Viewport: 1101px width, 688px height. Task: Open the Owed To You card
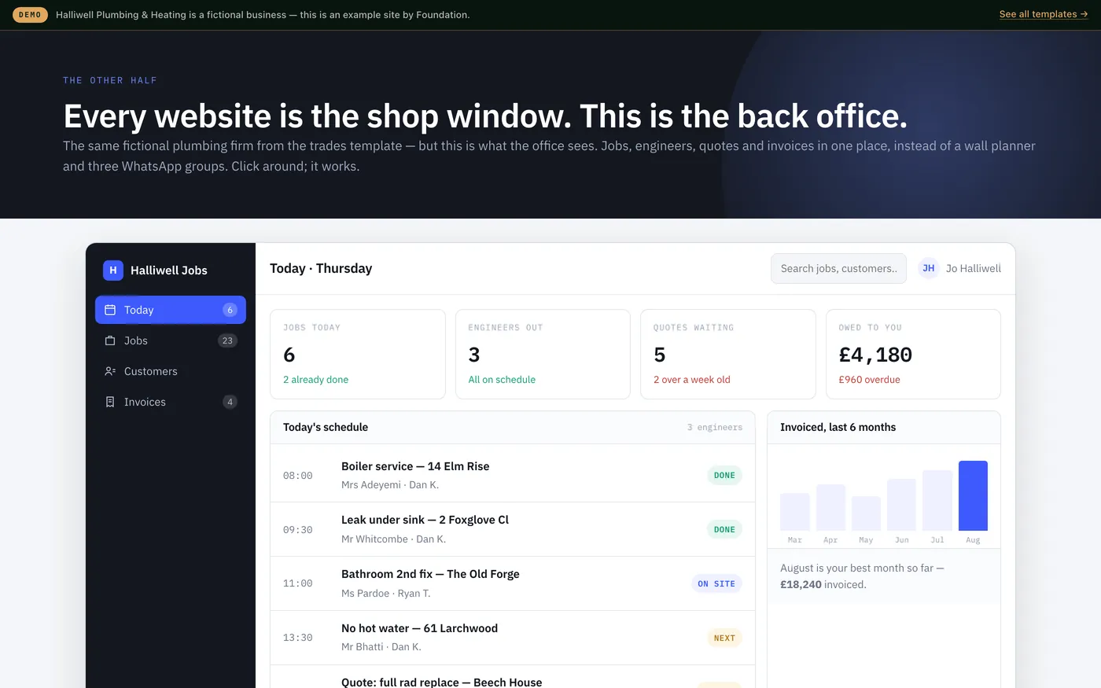[x=913, y=354]
